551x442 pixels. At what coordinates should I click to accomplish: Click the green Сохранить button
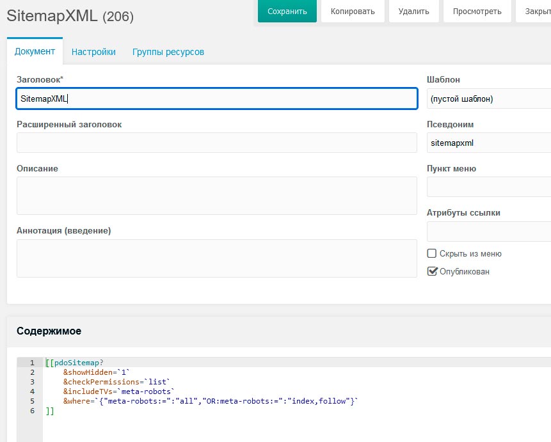coord(287,12)
